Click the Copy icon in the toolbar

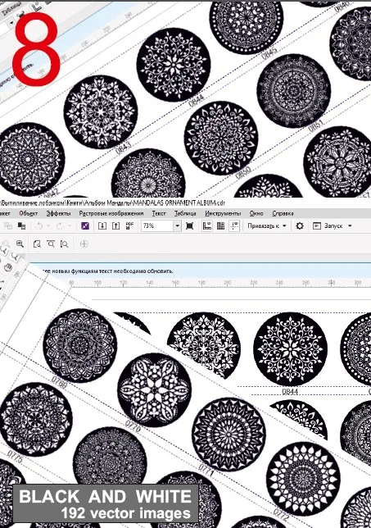(x=7, y=226)
